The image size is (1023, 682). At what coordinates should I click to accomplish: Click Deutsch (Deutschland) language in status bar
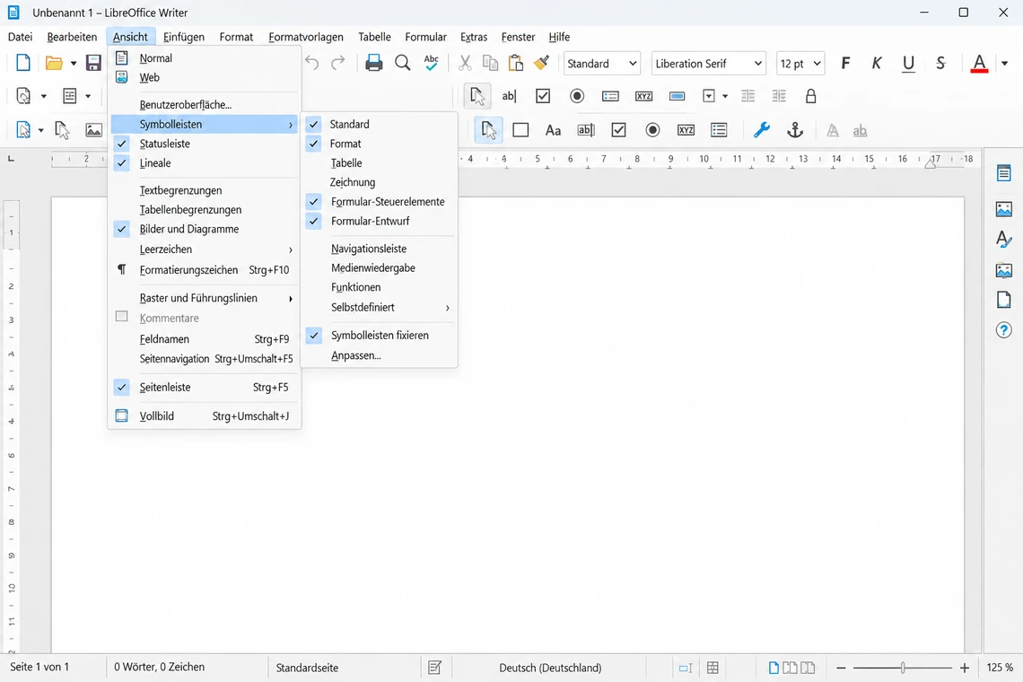550,668
